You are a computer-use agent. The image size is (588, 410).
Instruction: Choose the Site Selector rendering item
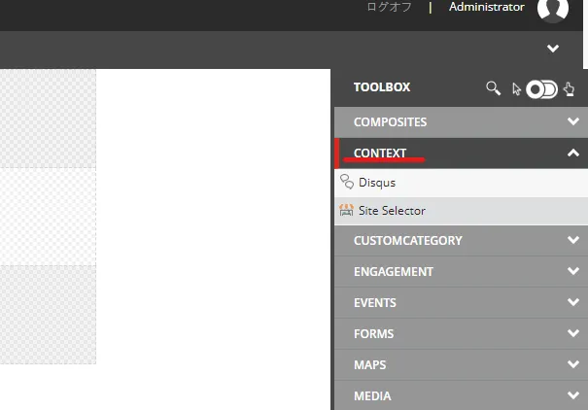pyautogui.click(x=461, y=211)
